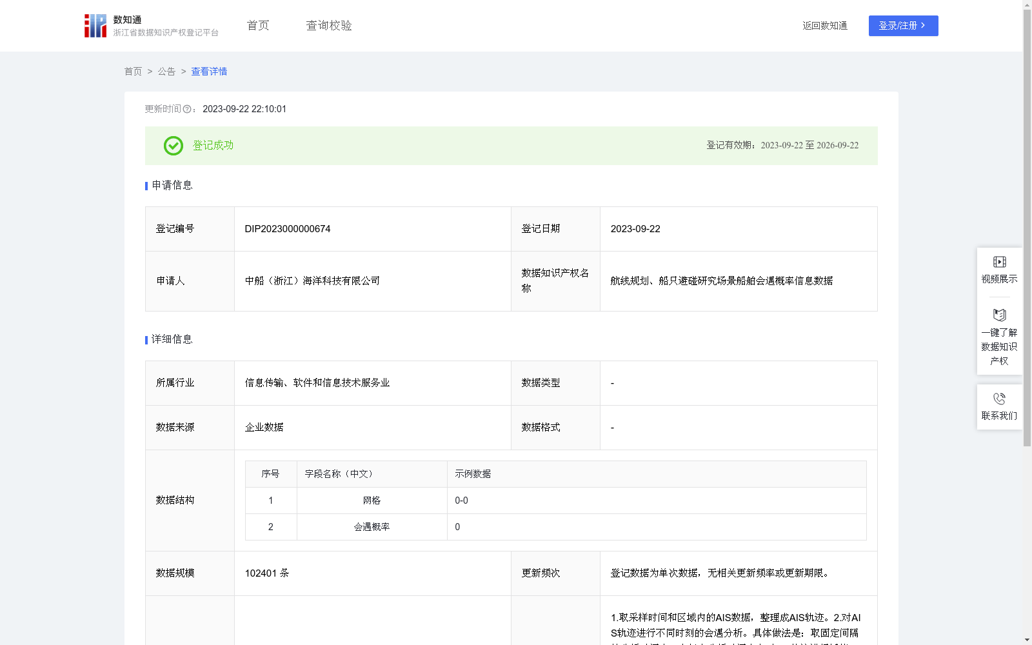1032x645 pixels.
Task: Click applicant 中船（浙江）海洋科技有限公司
Action: pos(312,281)
